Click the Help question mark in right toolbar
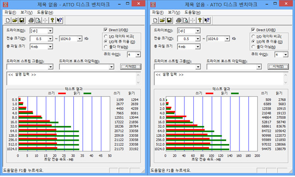295x177 pixels. [x=200, y=20]
